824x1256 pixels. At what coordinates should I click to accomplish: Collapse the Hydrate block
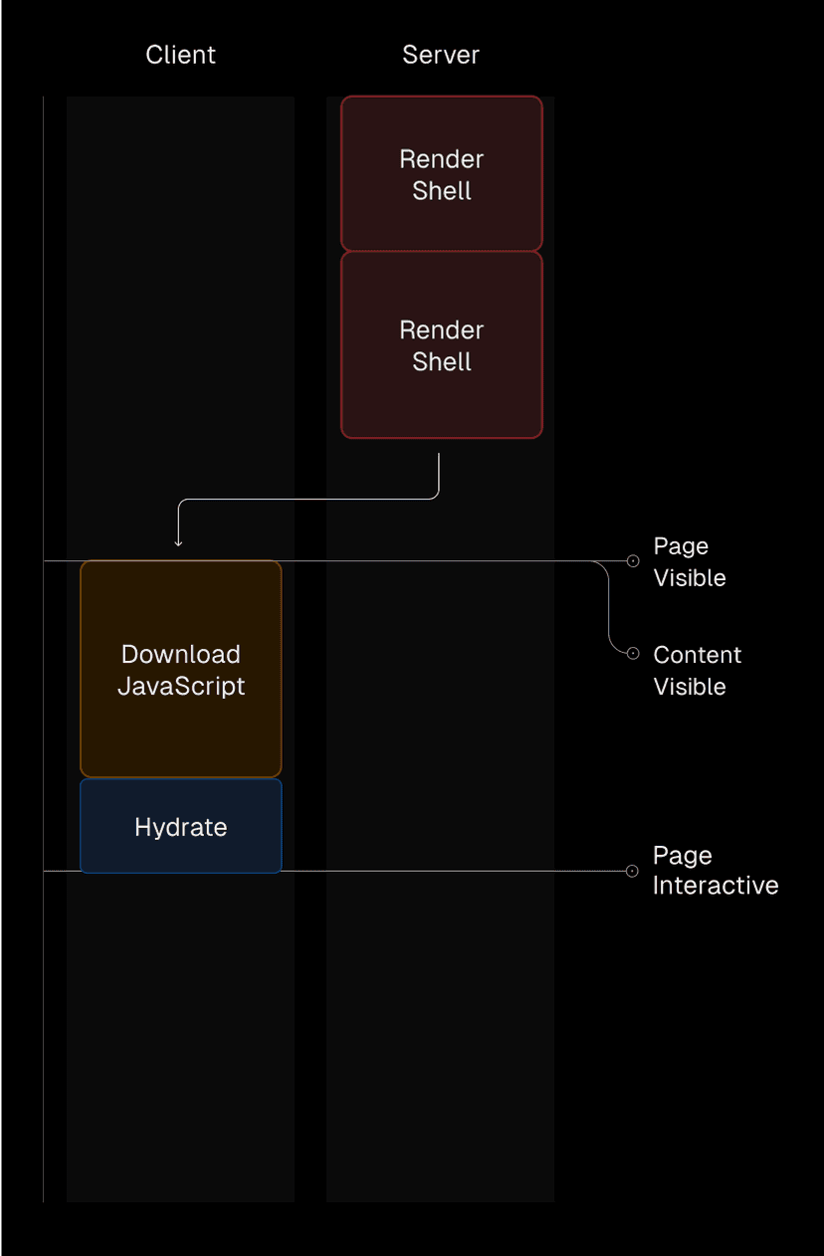point(180,826)
